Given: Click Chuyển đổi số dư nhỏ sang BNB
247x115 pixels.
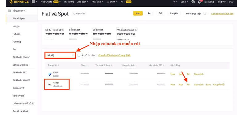Looking at the screenshot, I should 114,55.
